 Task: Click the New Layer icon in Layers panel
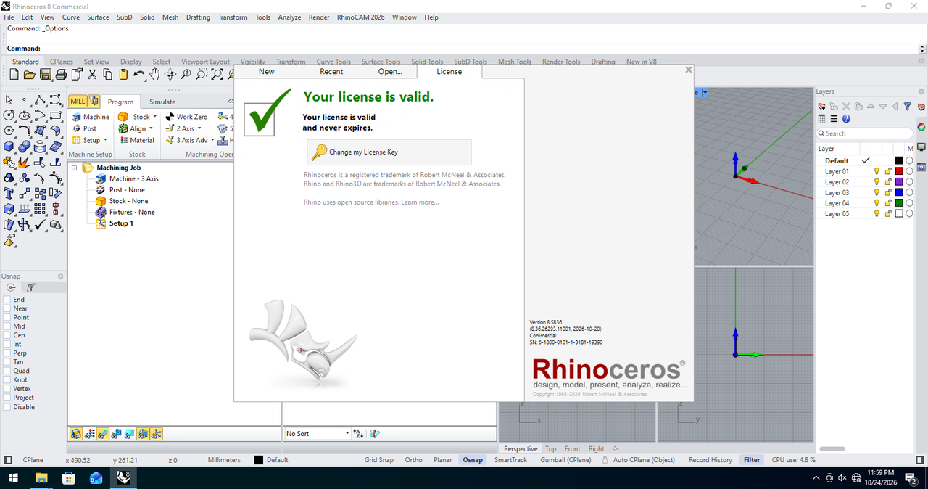pyautogui.click(x=822, y=106)
